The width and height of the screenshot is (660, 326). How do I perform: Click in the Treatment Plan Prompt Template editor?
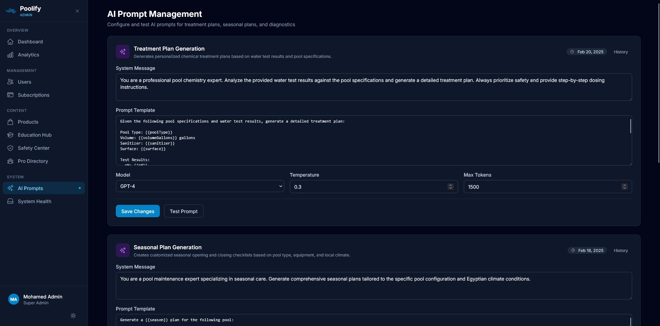374,140
